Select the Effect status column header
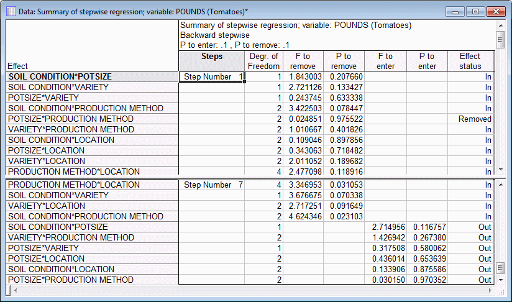 [470, 61]
